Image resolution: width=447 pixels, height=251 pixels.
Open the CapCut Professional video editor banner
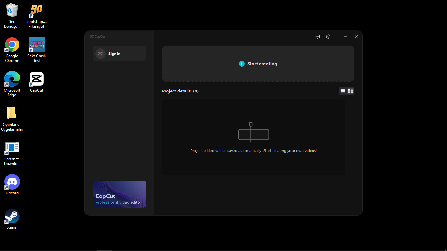pos(119,194)
